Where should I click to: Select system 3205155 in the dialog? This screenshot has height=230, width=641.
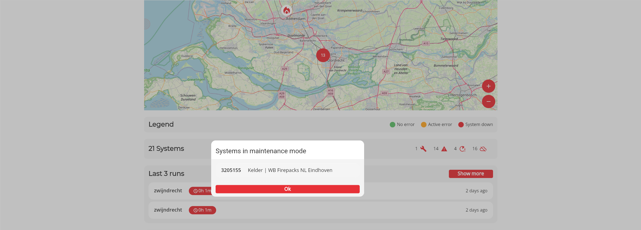tap(231, 170)
